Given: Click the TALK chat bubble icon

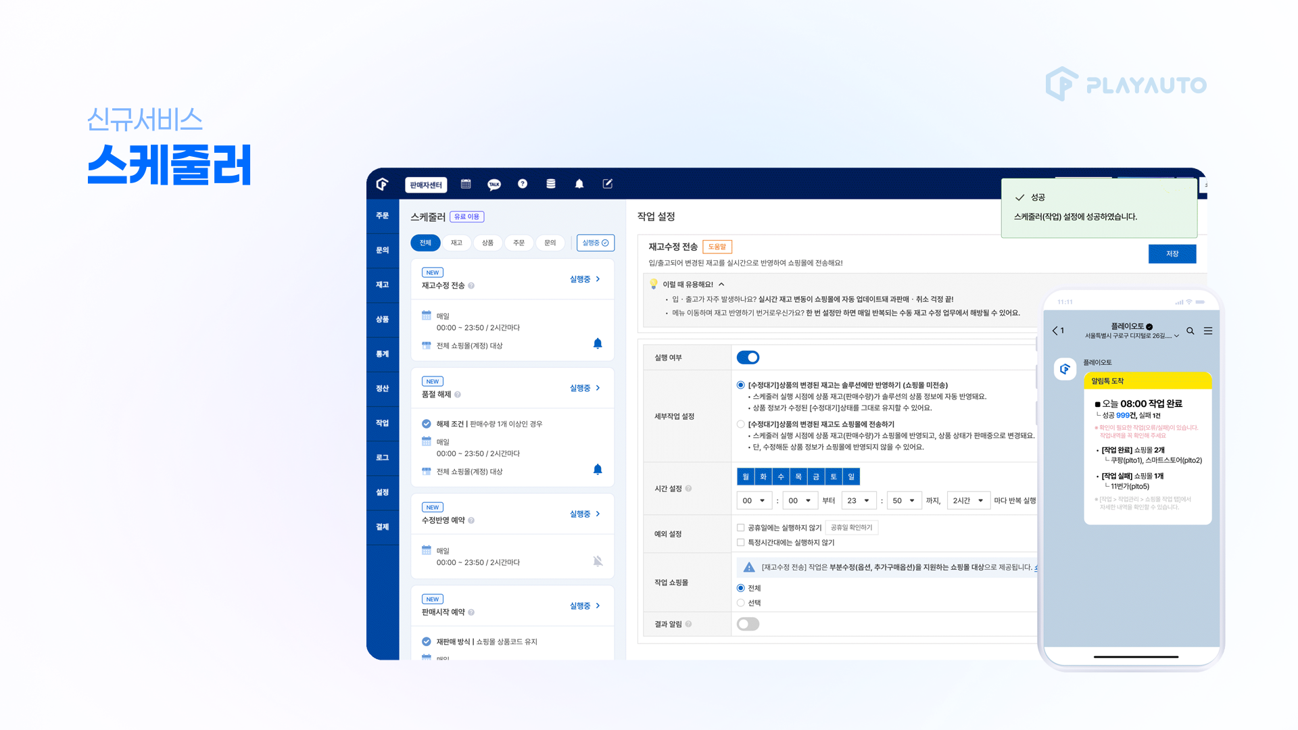Looking at the screenshot, I should tap(494, 185).
